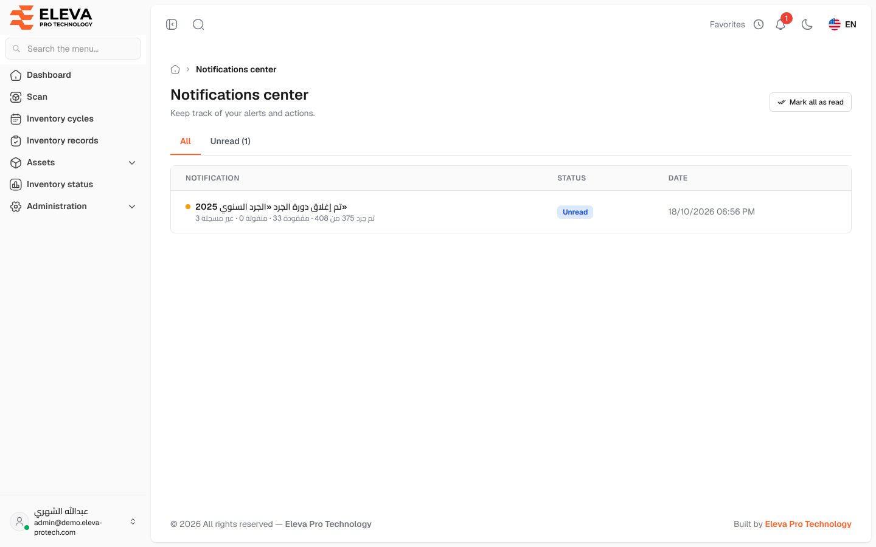Click the Notifications center breadcrumb text

pos(236,69)
